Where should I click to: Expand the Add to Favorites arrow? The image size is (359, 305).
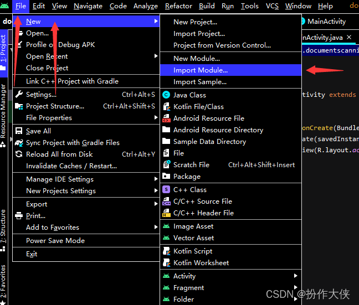(156, 227)
